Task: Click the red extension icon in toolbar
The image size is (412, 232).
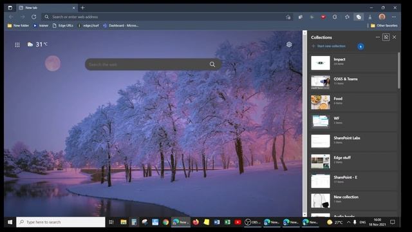Action: [323, 17]
